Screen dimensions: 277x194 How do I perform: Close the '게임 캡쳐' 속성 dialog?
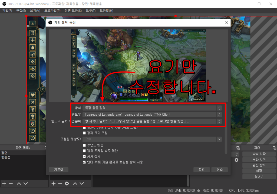(x=227, y=23)
